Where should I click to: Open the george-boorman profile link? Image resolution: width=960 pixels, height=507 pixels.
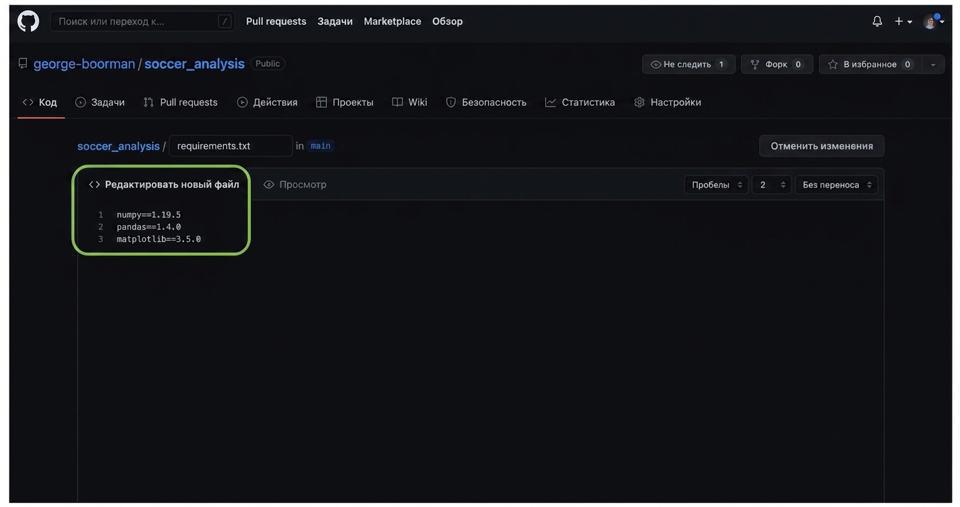pyautogui.click(x=84, y=64)
